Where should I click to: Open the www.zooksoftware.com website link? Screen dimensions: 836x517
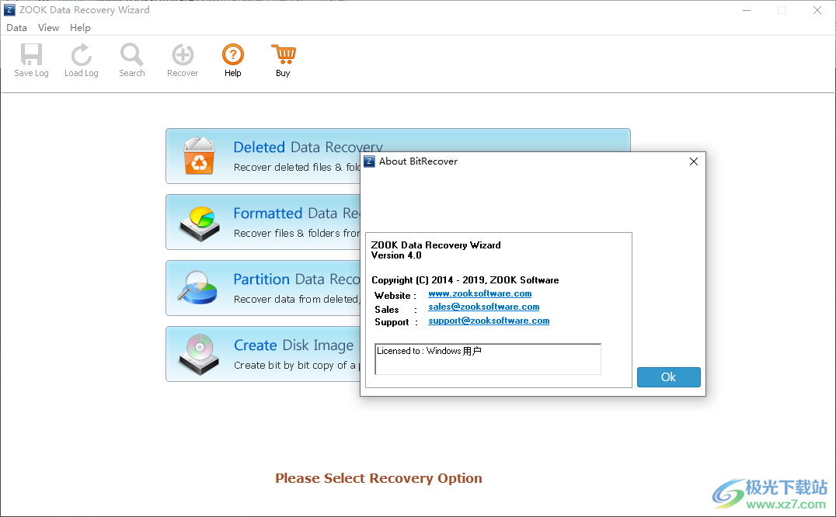[479, 293]
